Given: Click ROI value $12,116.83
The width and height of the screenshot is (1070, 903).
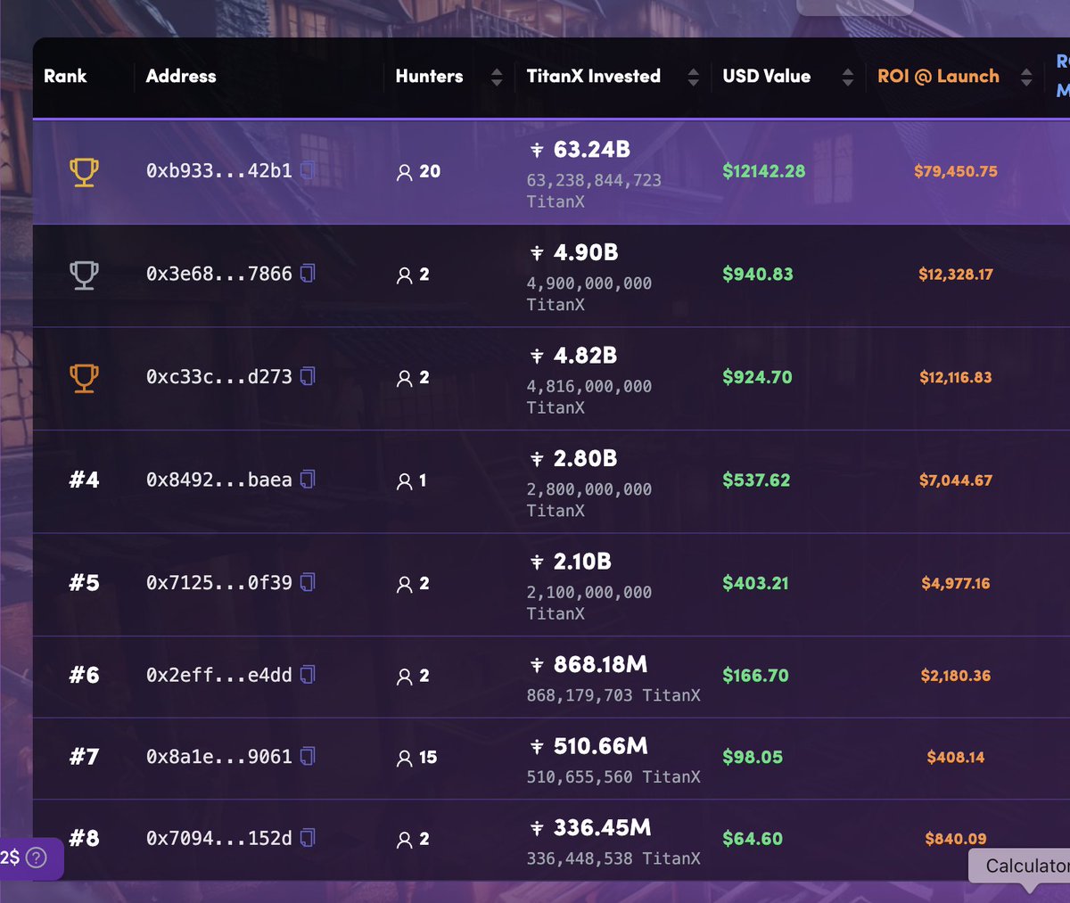Looking at the screenshot, I should coord(956,377).
